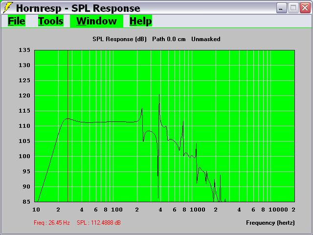Open the Help menu
Image resolution: width=313 pixels, height=235 pixels.
[141, 21]
